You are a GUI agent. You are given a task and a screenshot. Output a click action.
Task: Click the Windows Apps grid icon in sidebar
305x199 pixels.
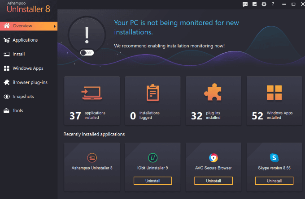tap(7, 68)
